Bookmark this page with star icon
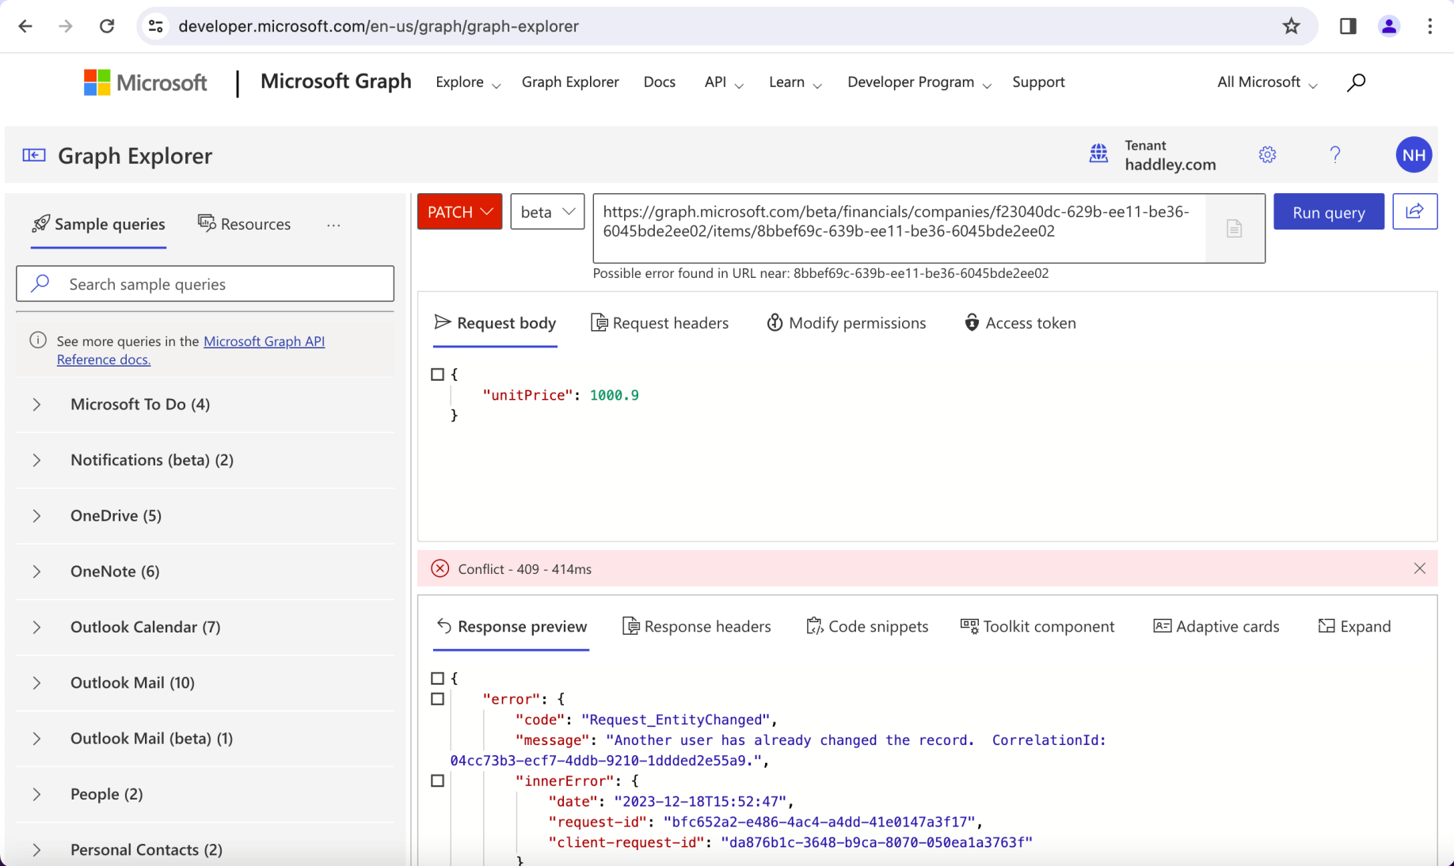The image size is (1454, 866). click(x=1292, y=26)
